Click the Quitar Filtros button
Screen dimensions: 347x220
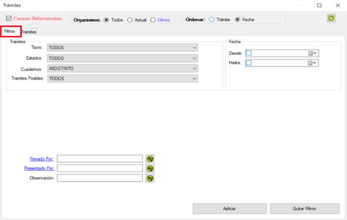coord(304,209)
